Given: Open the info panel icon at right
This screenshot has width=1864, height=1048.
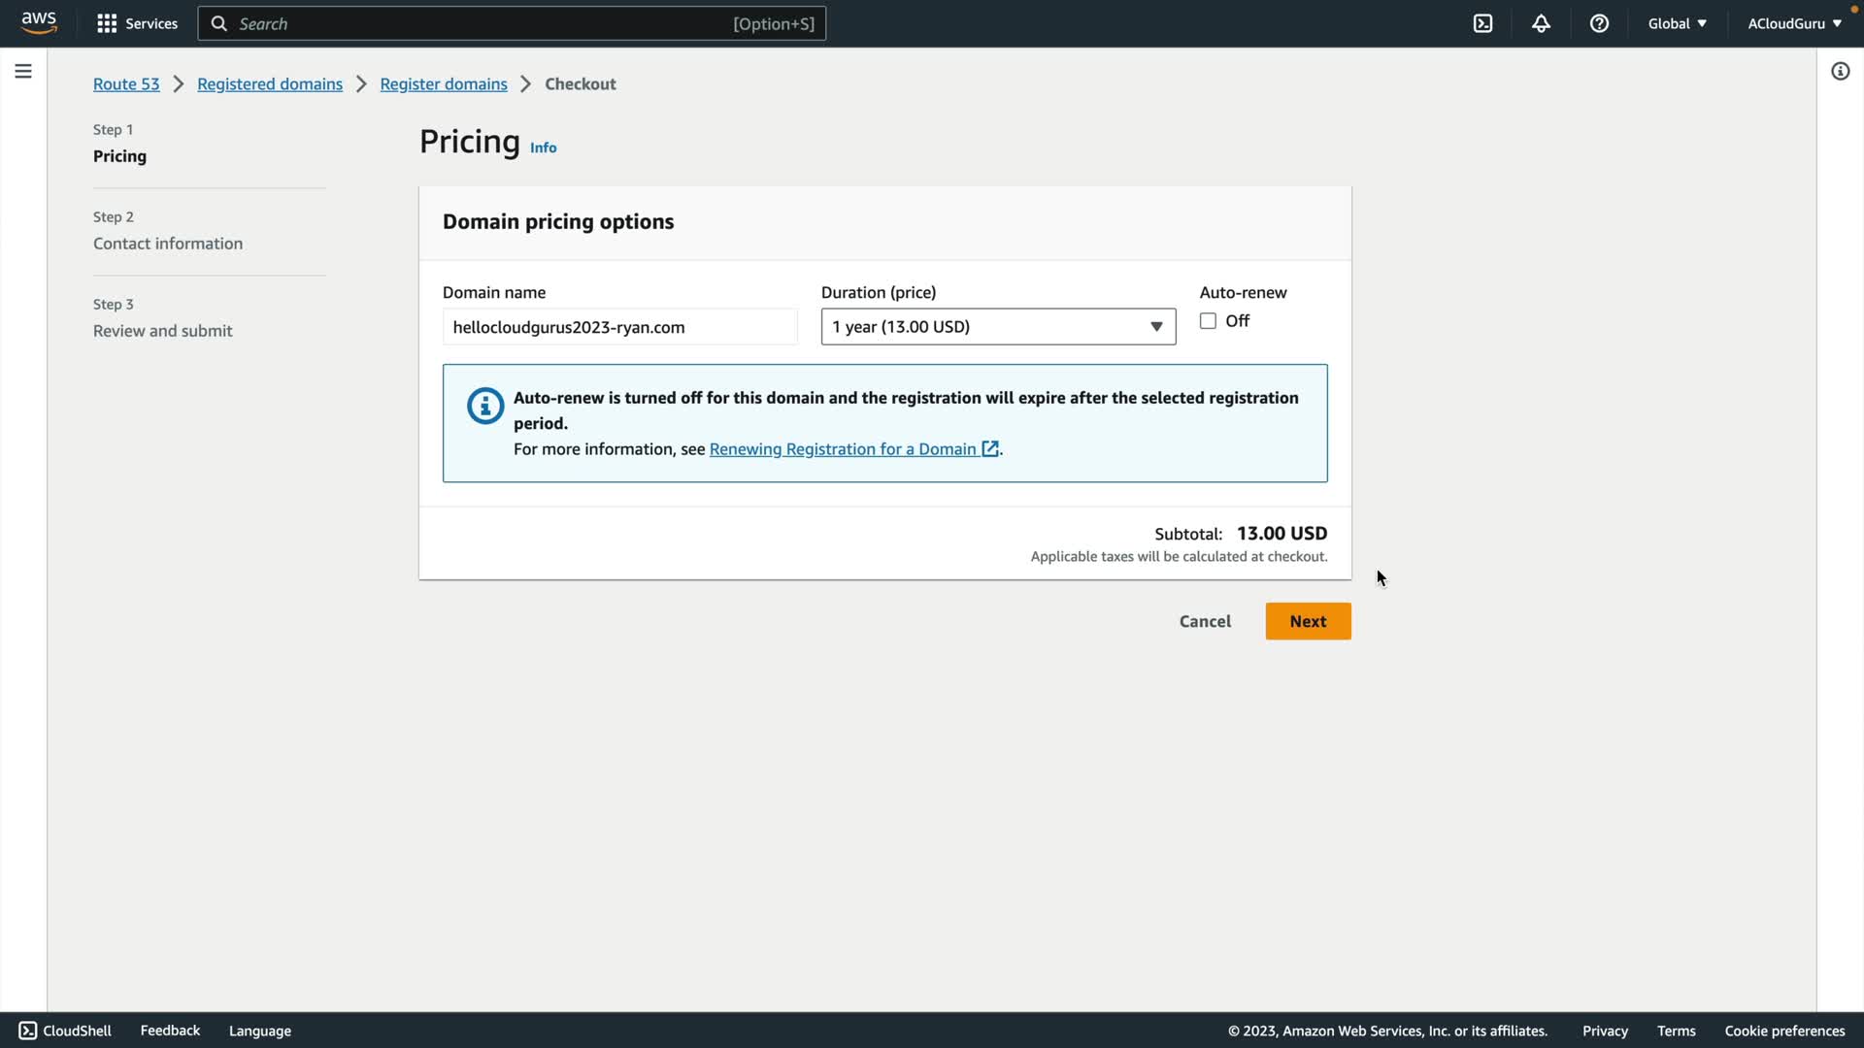Looking at the screenshot, I should (x=1840, y=71).
